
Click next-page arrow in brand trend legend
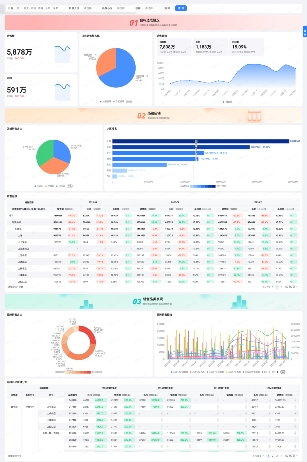tap(278, 372)
